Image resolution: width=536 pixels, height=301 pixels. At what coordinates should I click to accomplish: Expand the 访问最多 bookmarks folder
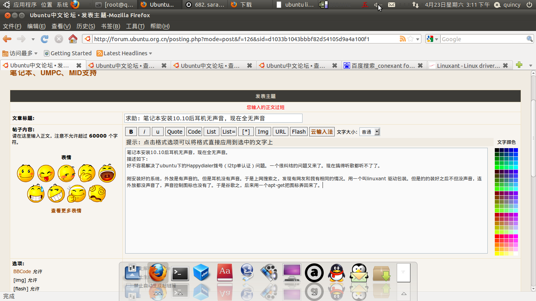point(20,53)
